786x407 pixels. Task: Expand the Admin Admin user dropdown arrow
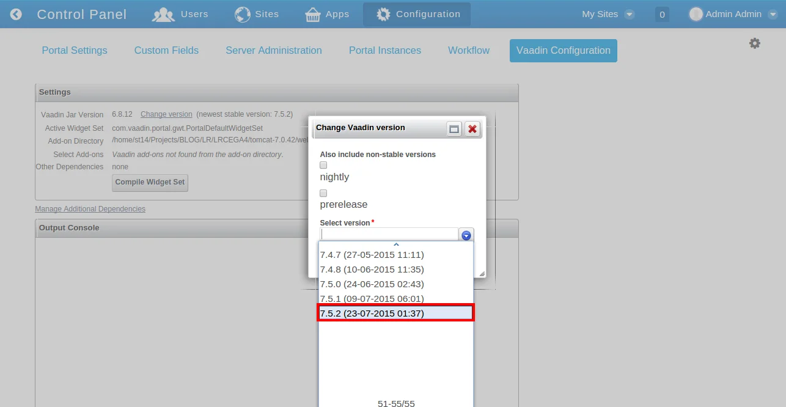pyautogui.click(x=773, y=14)
